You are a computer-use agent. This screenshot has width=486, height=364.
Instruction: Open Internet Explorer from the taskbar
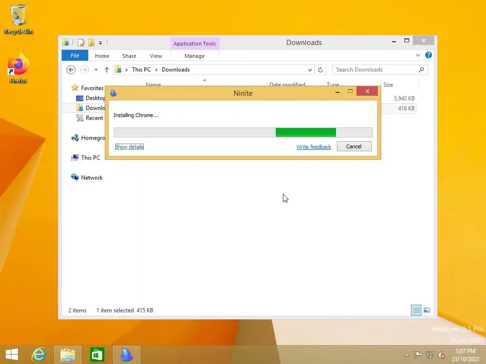pos(39,355)
